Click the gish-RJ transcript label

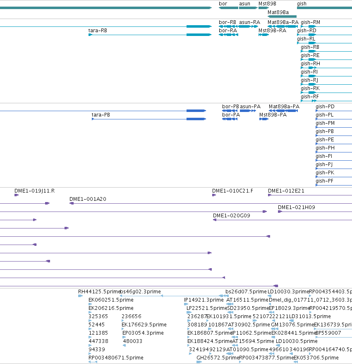click(x=309, y=80)
